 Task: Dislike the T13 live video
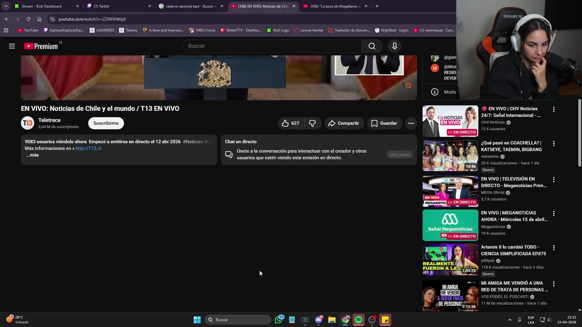point(312,123)
